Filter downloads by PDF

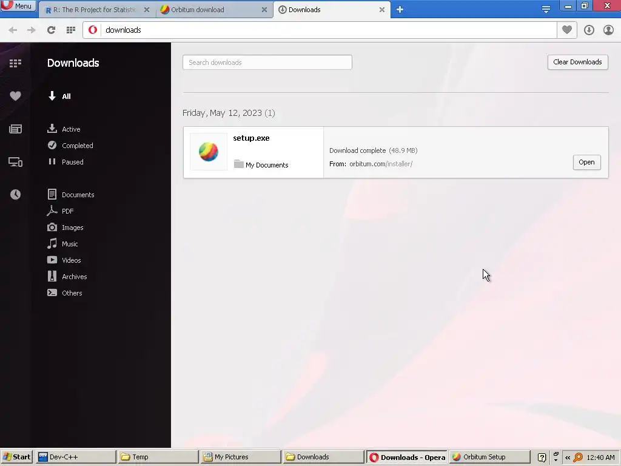pyautogui.click(x=61, y=211)
